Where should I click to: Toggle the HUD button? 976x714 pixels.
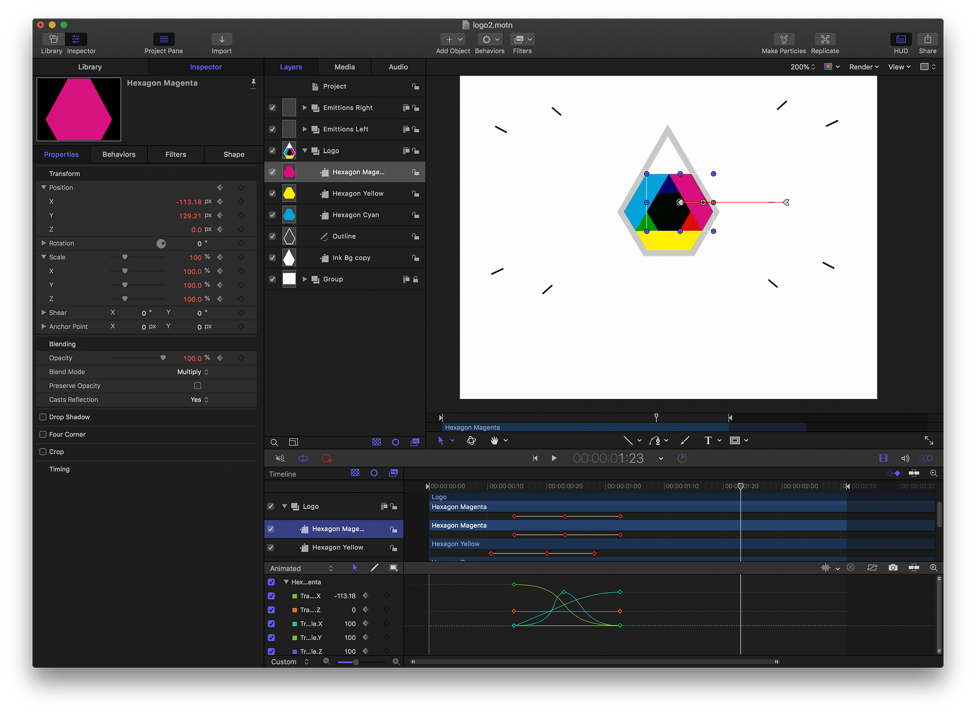[901, 39]
